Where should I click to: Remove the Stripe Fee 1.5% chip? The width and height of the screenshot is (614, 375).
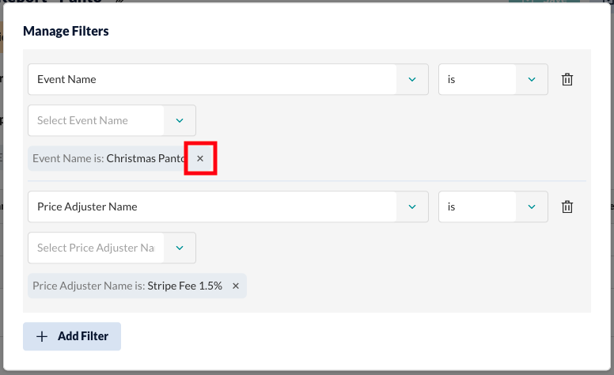coord(236,286)
